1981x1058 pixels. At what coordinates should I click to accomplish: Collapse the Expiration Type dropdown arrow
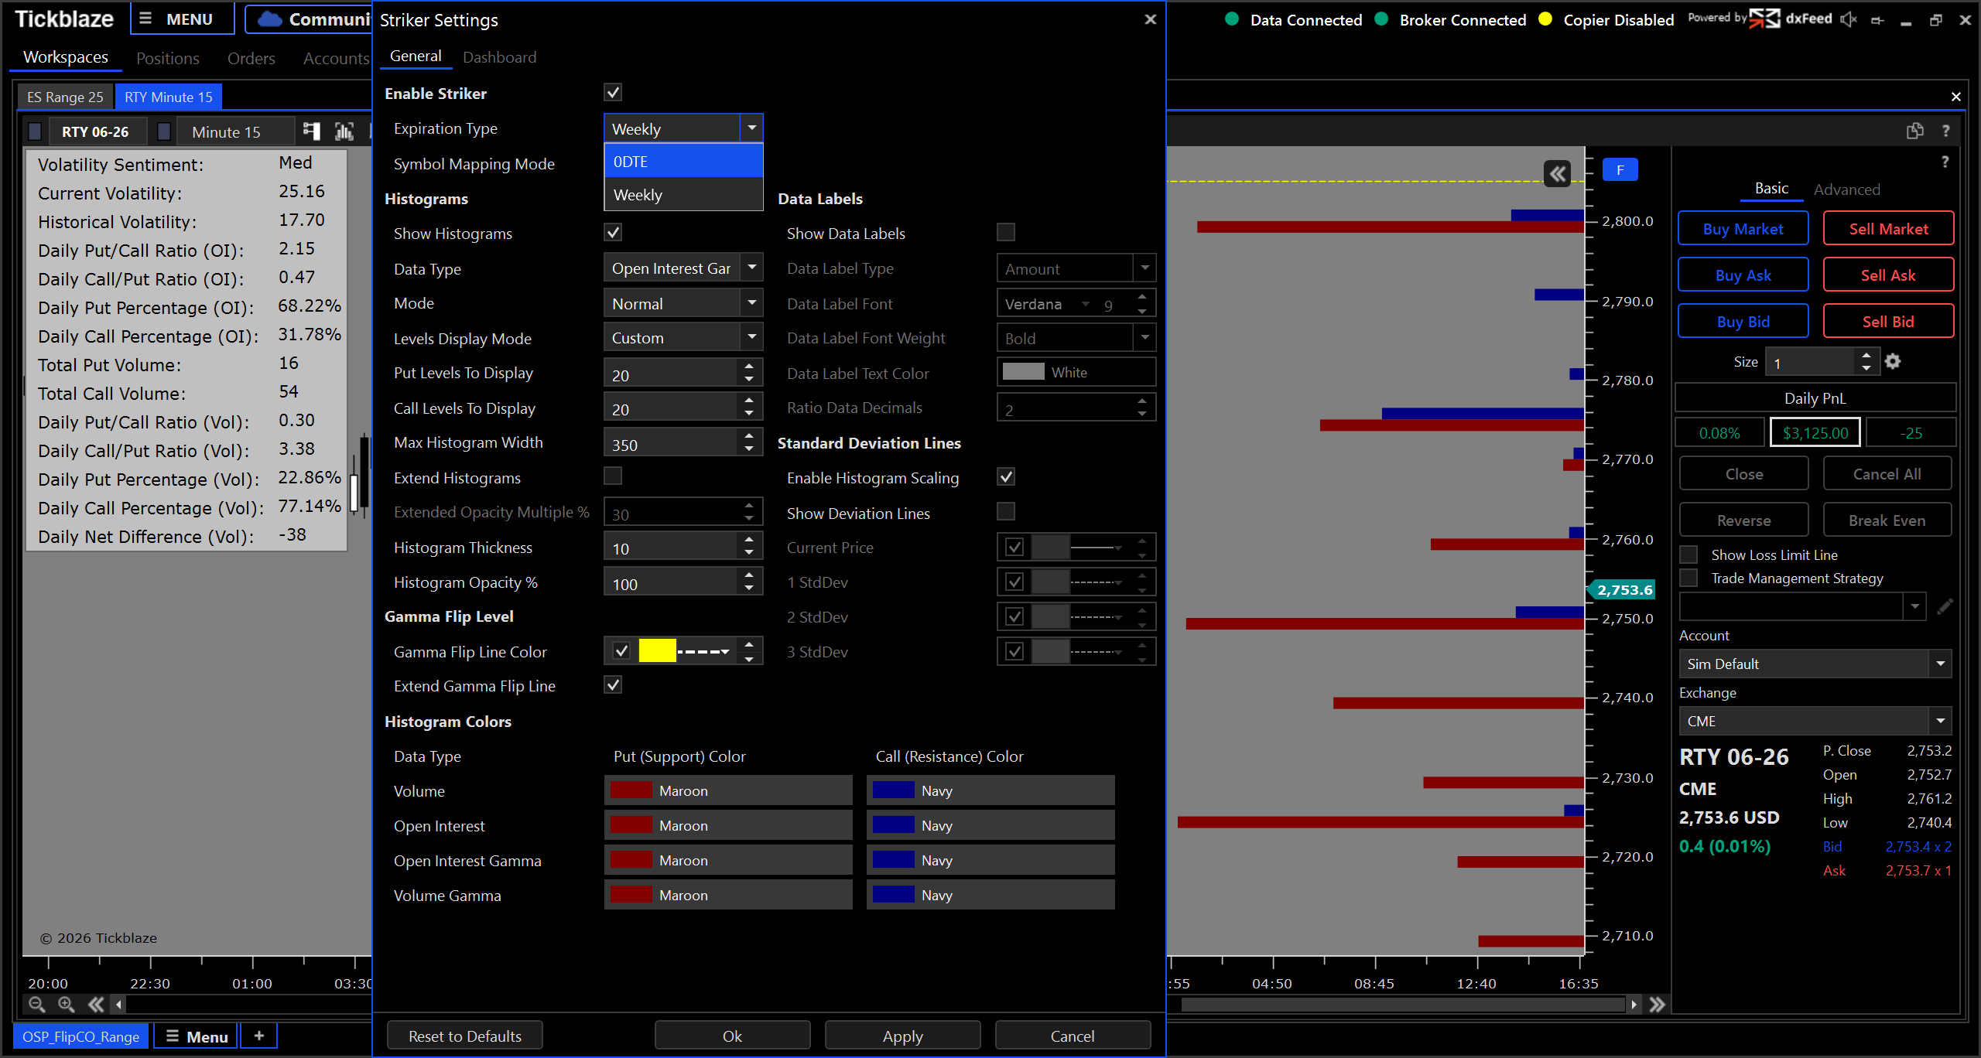[751, 128]
